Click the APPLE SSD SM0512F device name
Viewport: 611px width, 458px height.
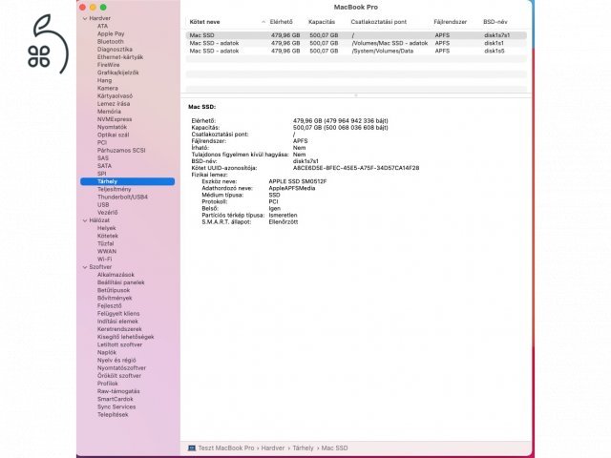point(298,181)
